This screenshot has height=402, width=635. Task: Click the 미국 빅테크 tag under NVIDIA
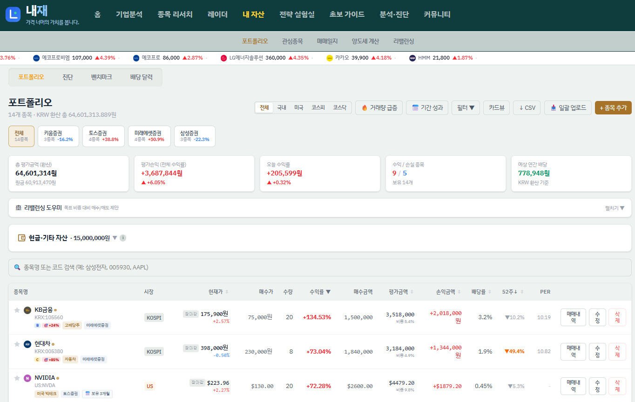point(47,394)
